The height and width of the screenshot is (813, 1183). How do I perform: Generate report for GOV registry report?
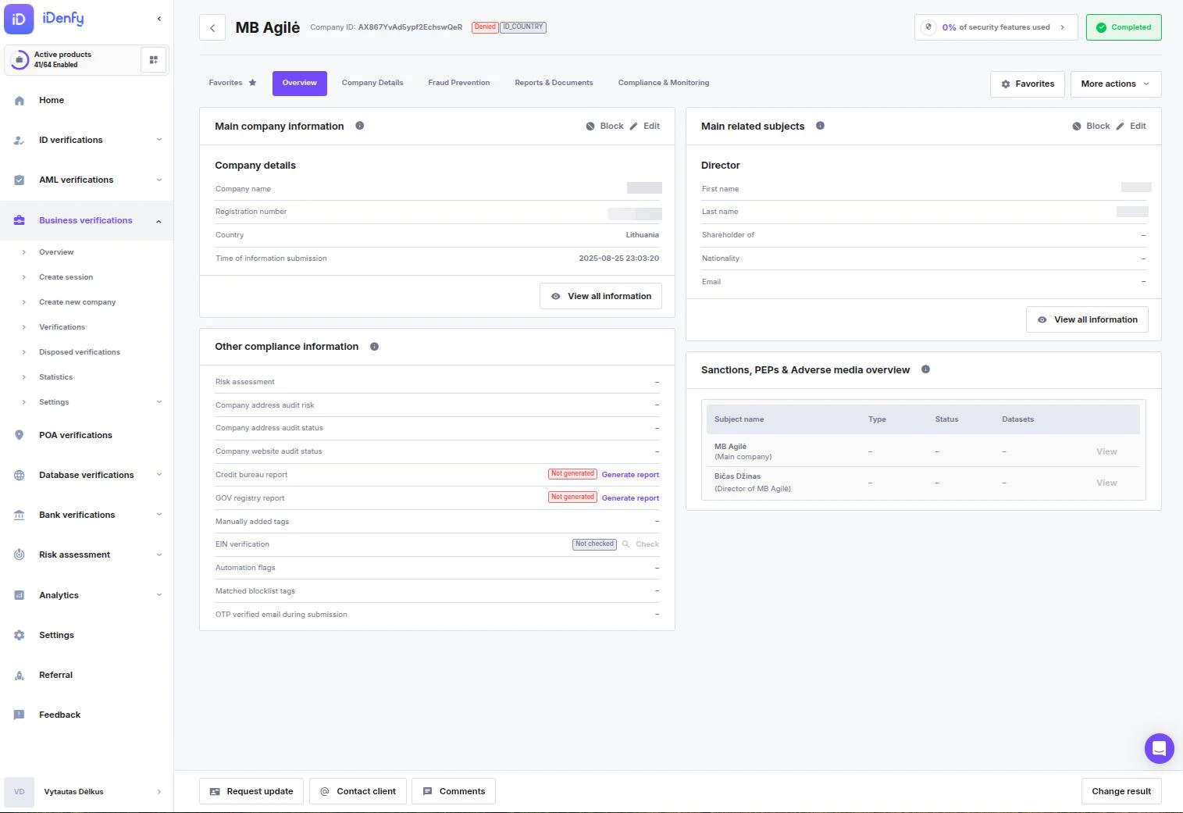pos(630,498)
